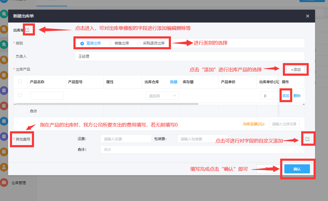Tick the select-all checkbox in table header
The image size is (328, 201).
pos(20,81)
